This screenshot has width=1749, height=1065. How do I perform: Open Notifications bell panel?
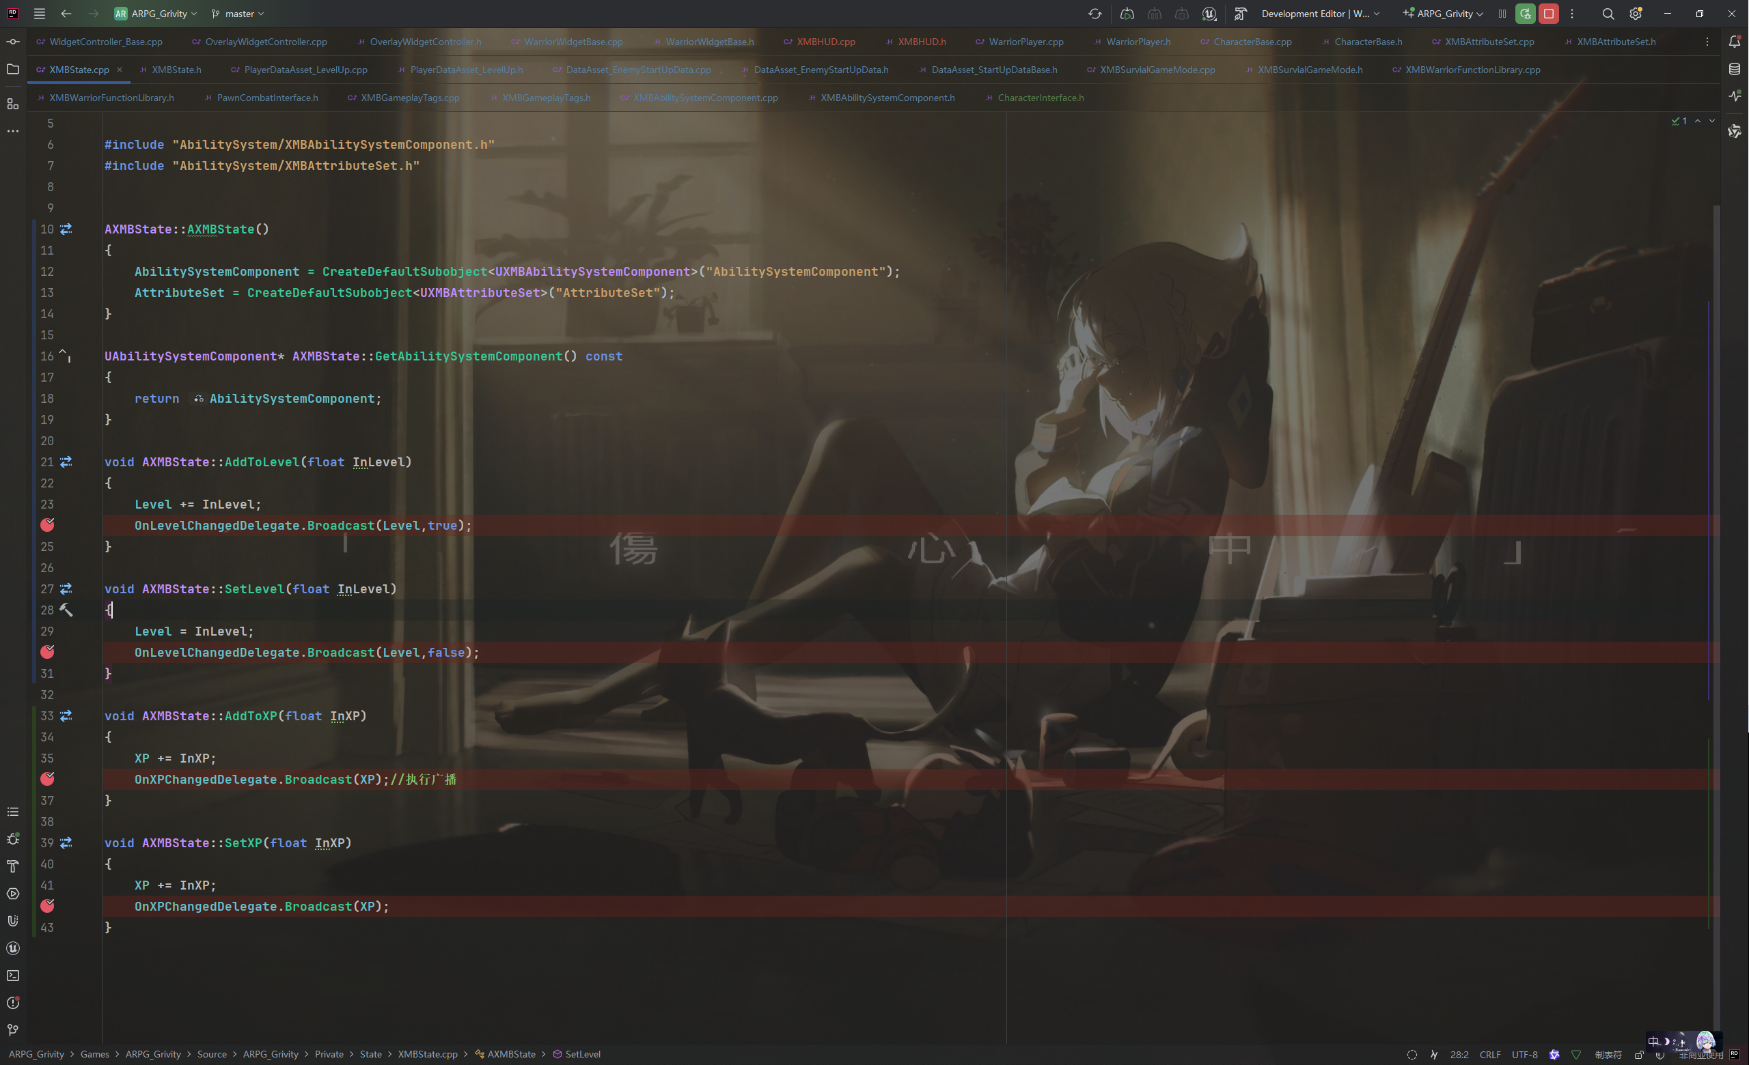tap(1734, 42)
